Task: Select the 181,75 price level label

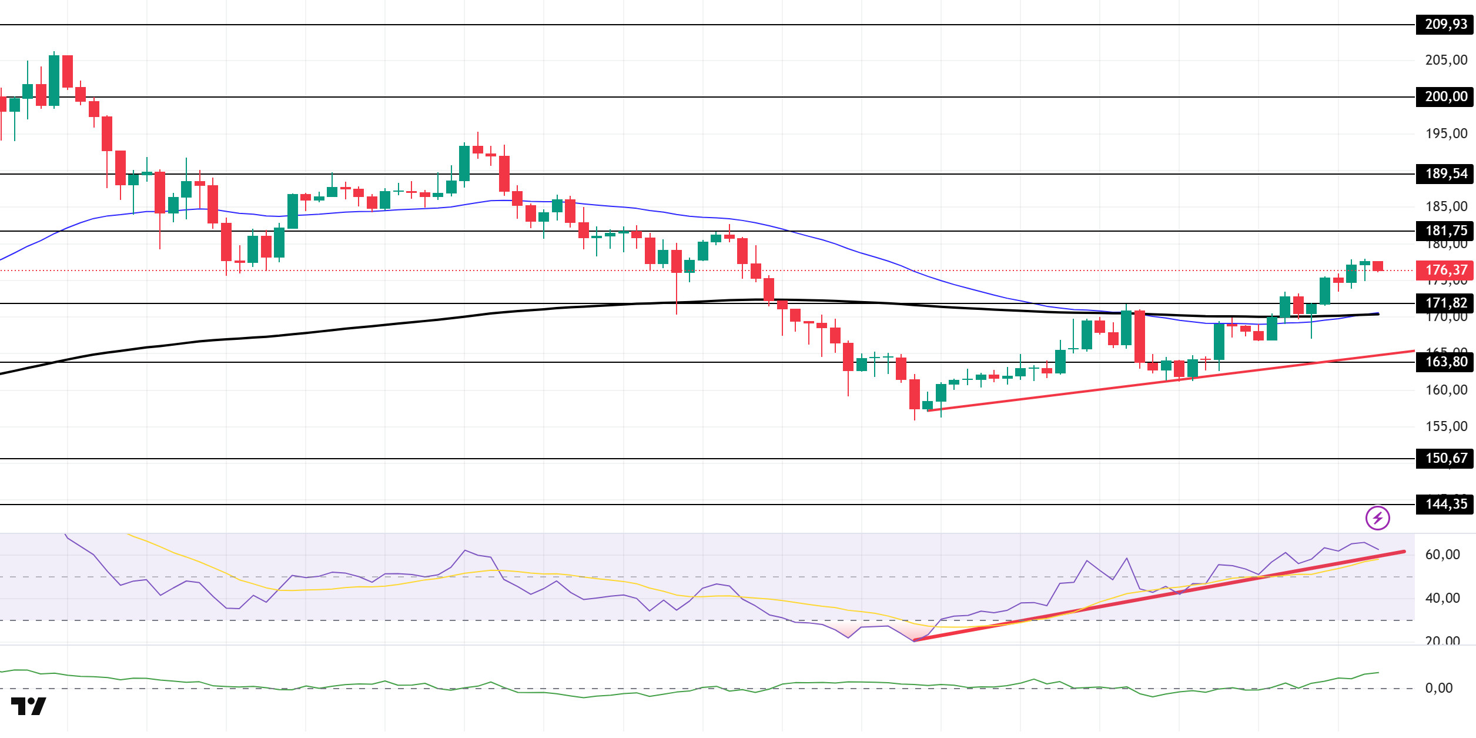Action: (x=1445, y=231)
